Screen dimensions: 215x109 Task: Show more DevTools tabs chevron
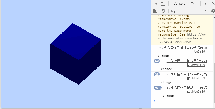tap(192, 3)
